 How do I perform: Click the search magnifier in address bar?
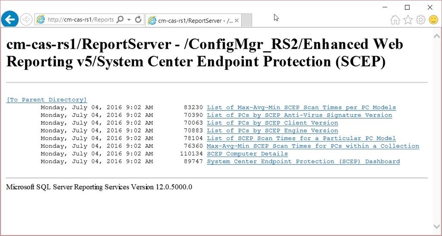coord(120,19)
